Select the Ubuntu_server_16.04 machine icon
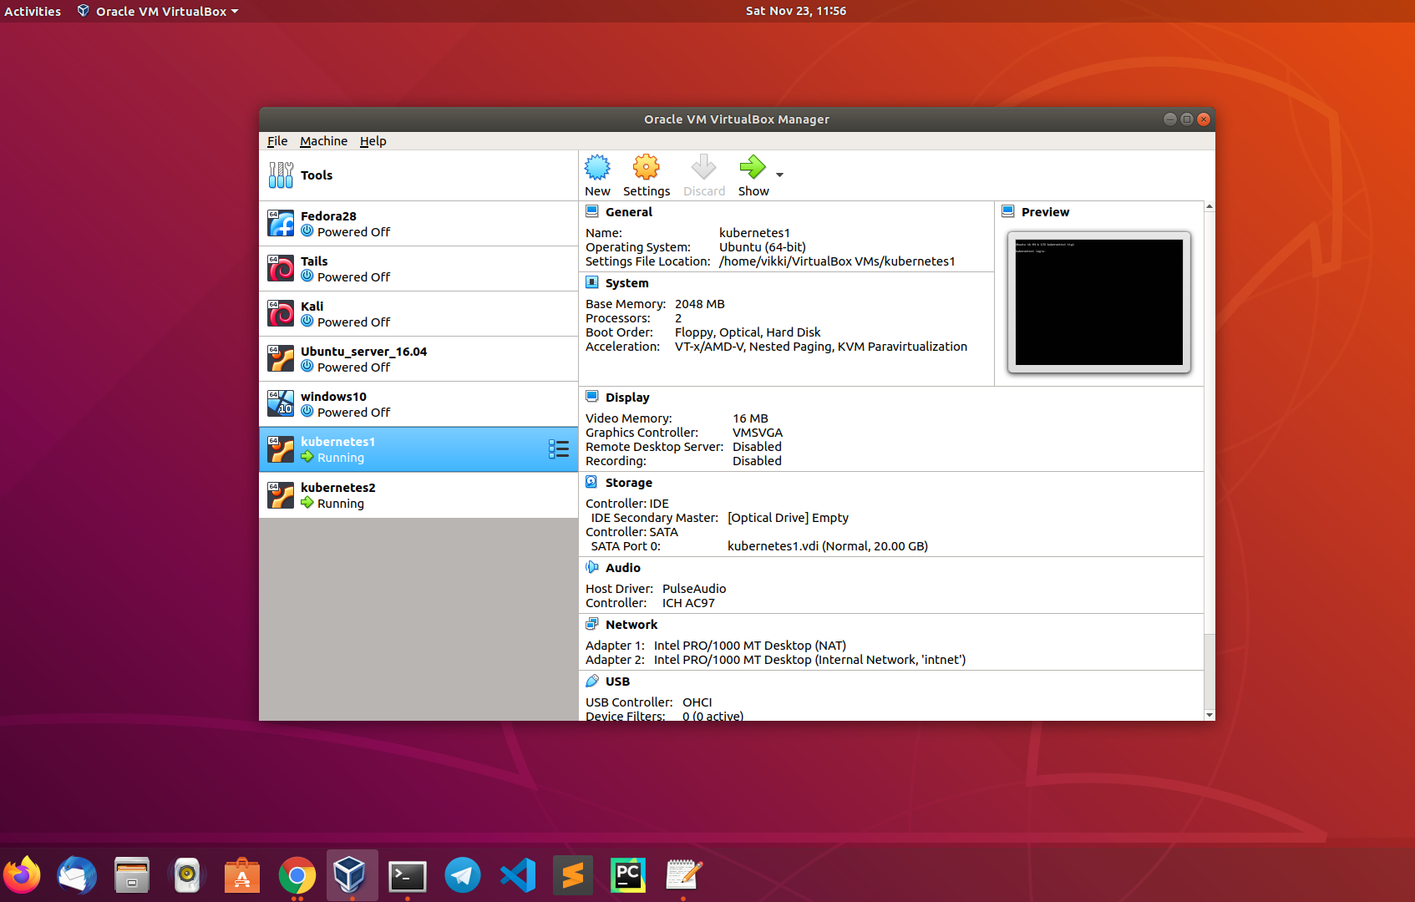 click(281, 358)
